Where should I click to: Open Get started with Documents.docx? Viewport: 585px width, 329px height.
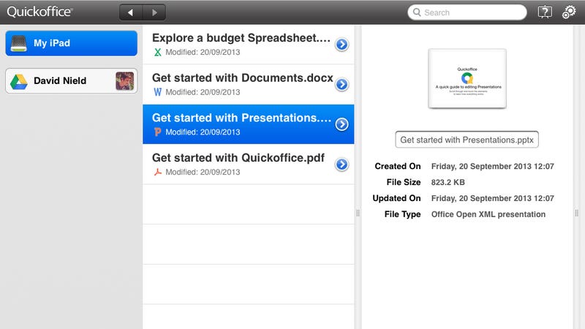(249, 84)
